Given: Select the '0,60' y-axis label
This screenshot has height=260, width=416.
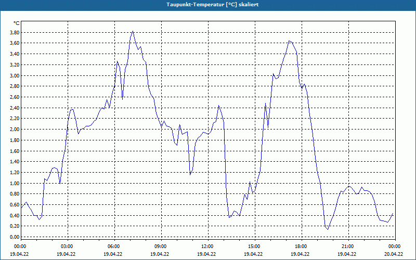Looking at the screenshot, I should 15,205.
